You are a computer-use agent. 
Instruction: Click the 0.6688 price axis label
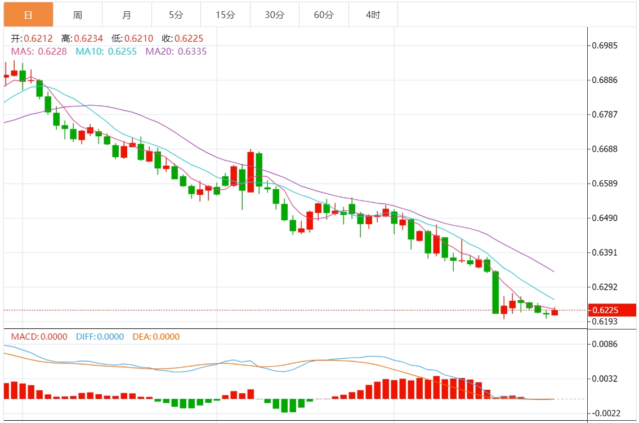[605, 149]
